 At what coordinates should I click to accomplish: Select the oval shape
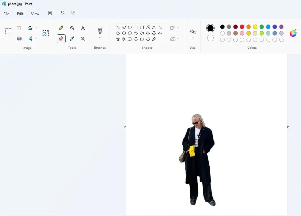tap(130, 27)
